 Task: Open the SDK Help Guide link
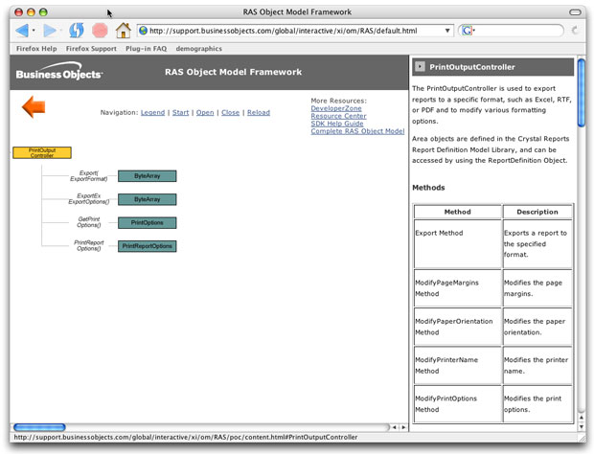point(337,124)
